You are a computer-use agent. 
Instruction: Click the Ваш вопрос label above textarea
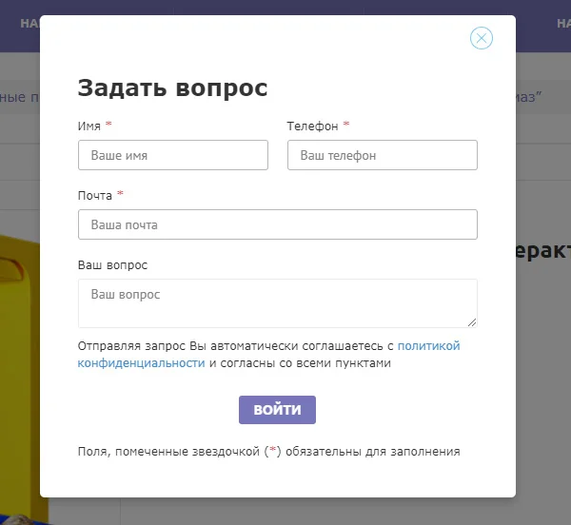pos(112,265)
